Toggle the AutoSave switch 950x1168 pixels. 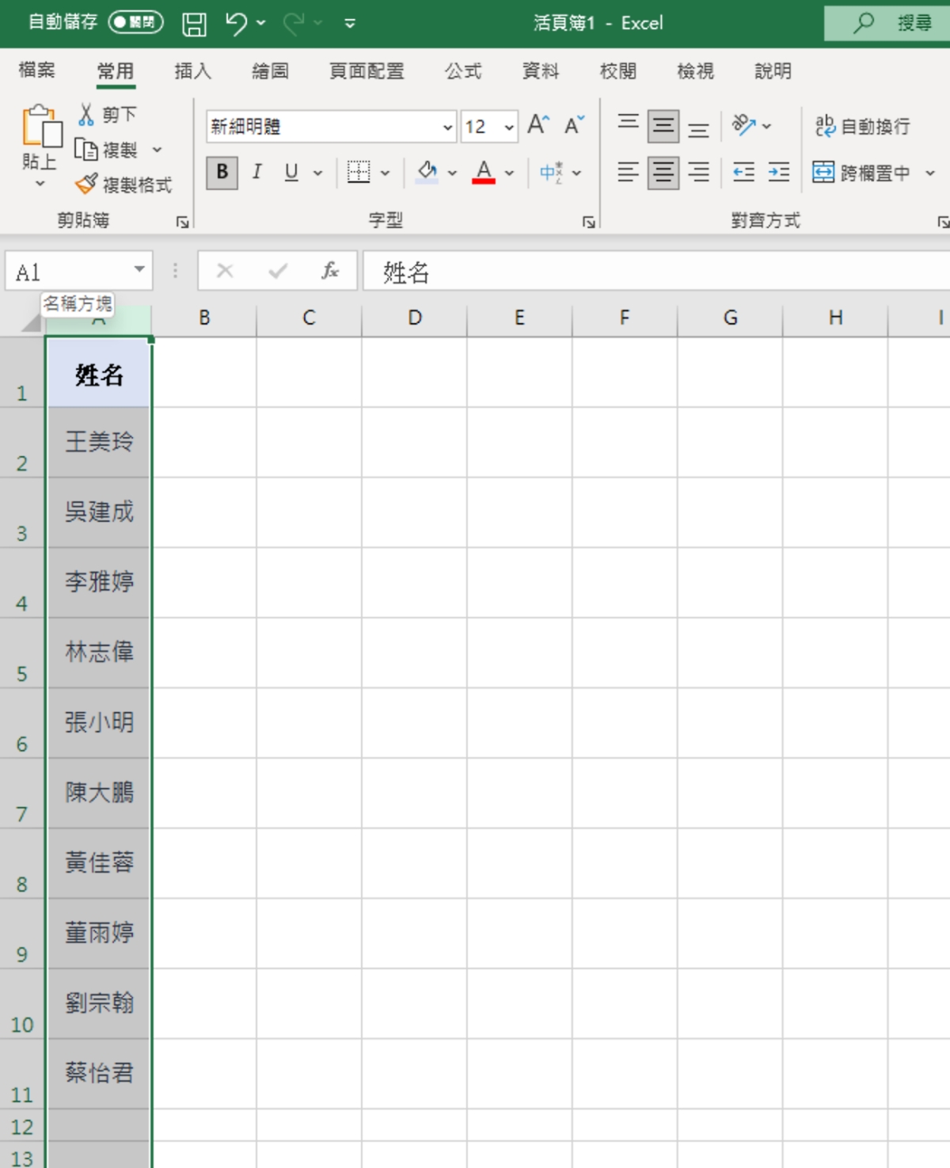135,22
